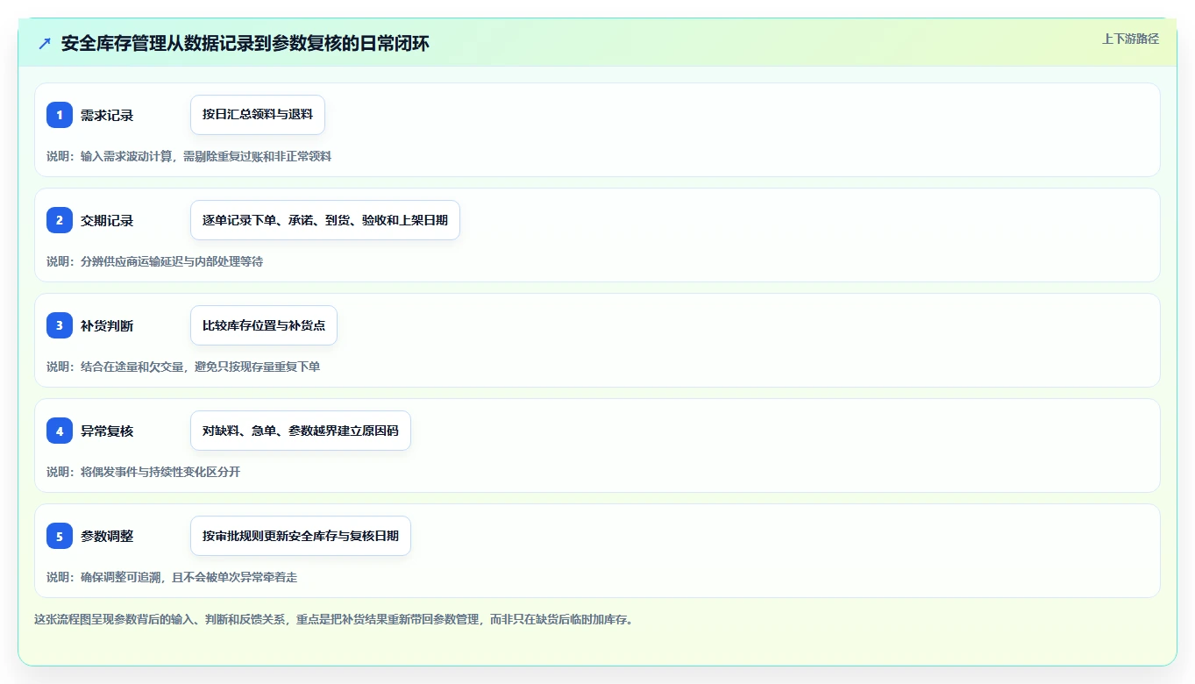Click the 需求记录 step label
Screen dimensions: 1195x684
pos(107,115)
